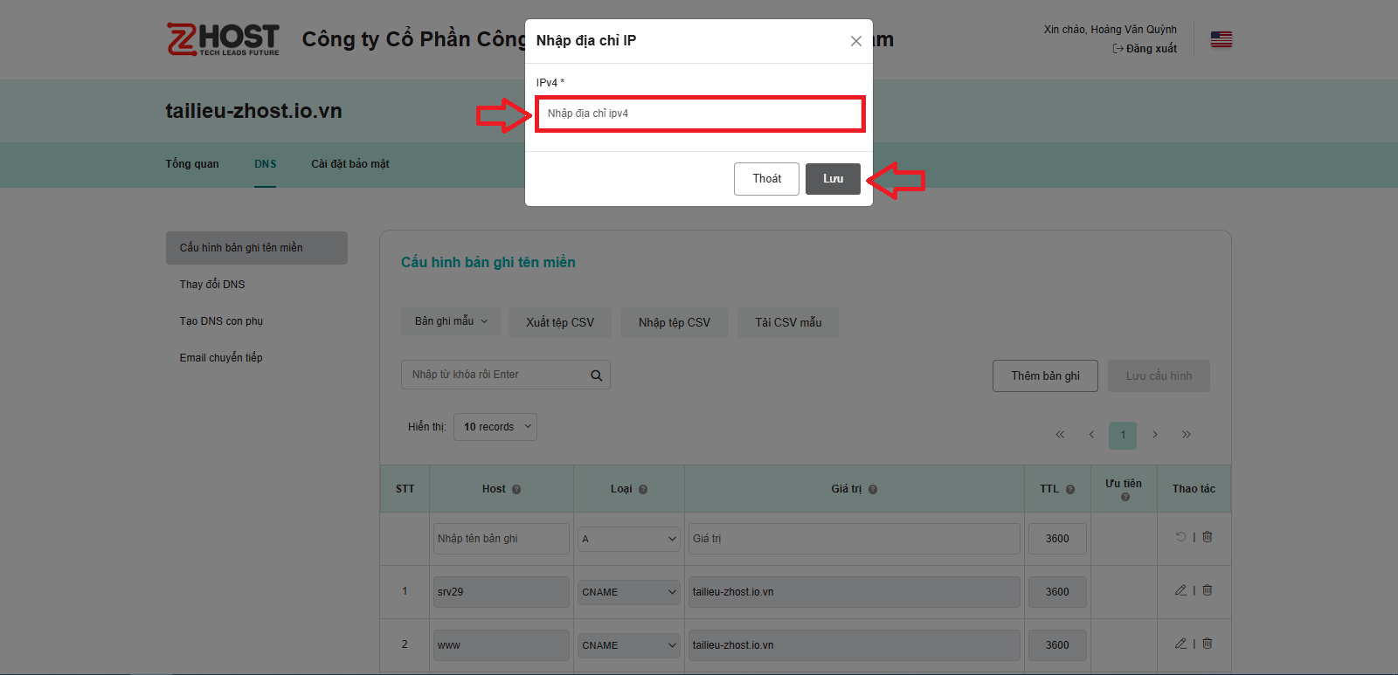
Task: Click help icon next to Host header
Action: (x=516, y=490)
